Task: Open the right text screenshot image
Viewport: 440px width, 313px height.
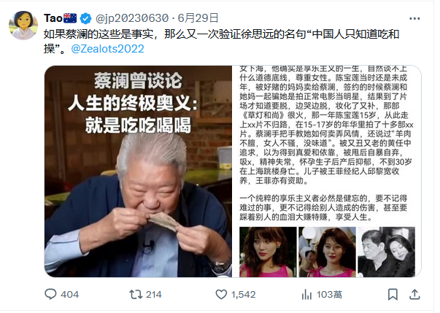Action: click(x=327, y=171)
